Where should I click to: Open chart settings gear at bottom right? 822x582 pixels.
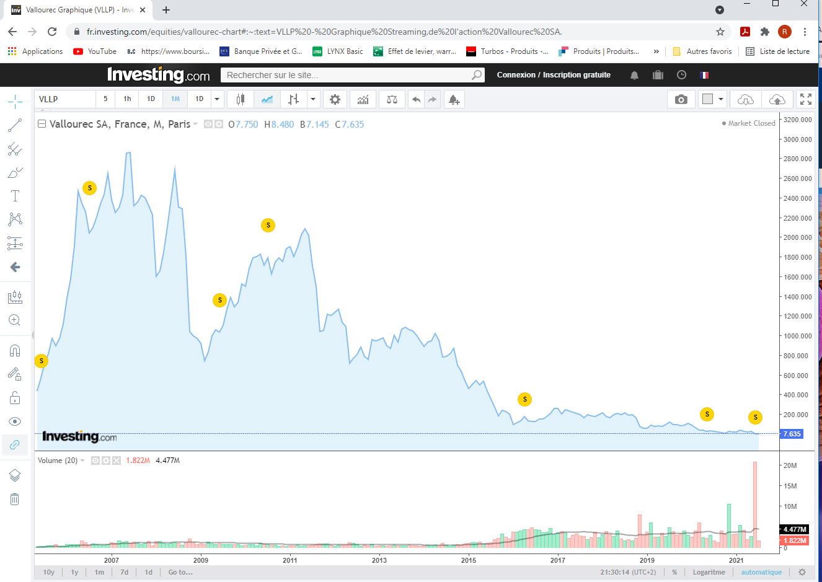point(802,572)
